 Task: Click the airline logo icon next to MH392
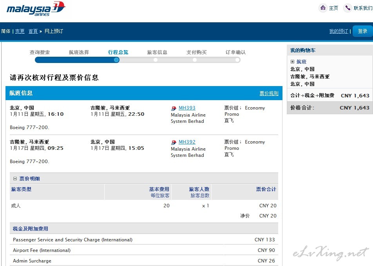tap(174, 142)
